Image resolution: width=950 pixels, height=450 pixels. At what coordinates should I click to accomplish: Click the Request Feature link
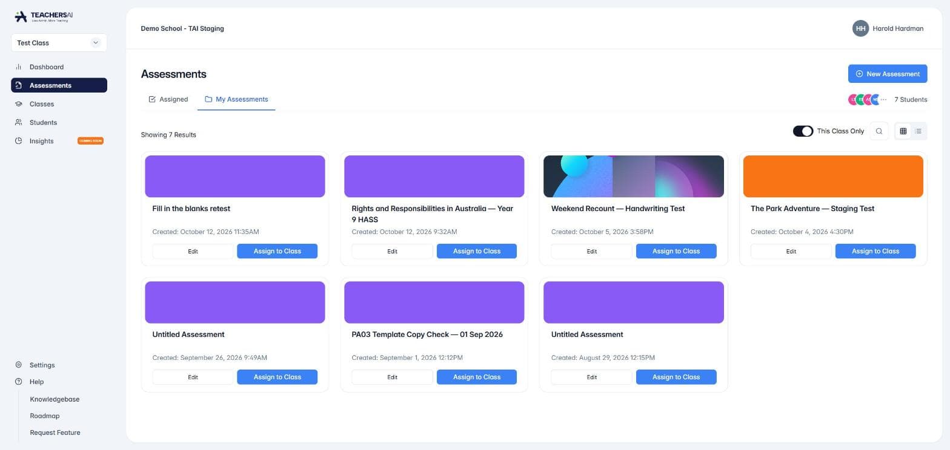(55, 432)
